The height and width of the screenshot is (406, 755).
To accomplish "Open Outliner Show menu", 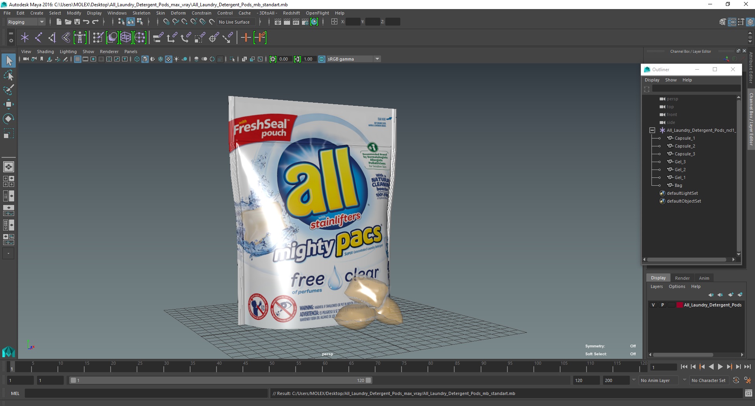I will pos(671,80).
